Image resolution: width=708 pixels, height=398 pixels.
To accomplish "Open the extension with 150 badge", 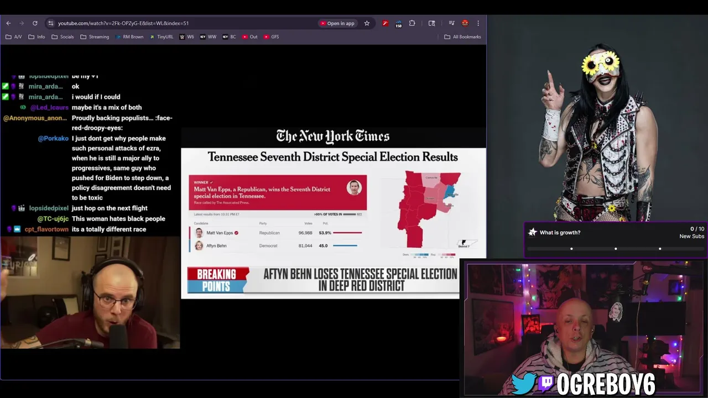I will 398,24.
